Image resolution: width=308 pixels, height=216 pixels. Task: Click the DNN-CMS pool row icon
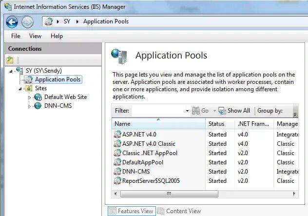[x=117, y=171]
